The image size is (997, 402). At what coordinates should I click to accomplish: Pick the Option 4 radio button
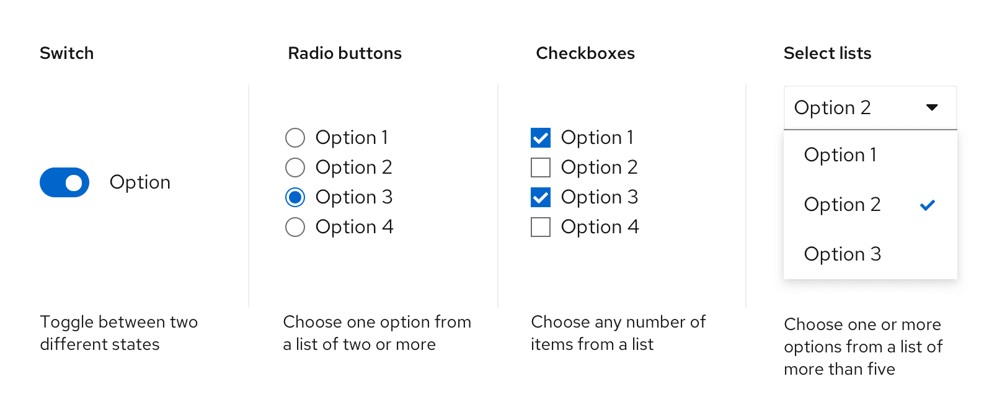coord(295,227)
